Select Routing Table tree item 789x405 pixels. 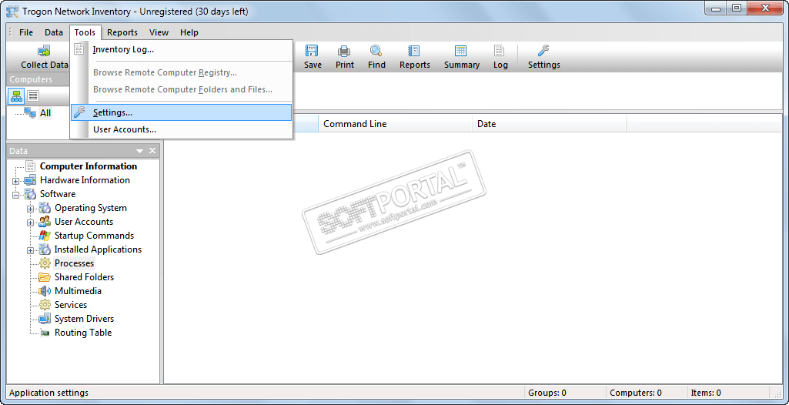[83, 333]
